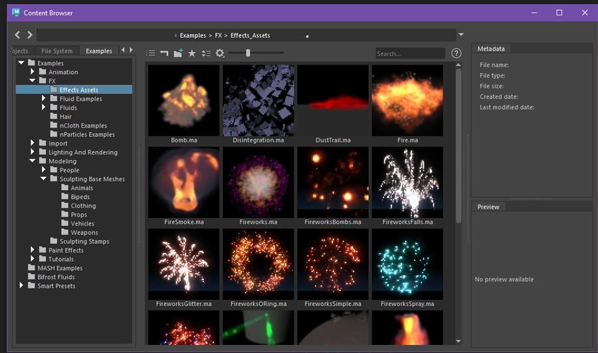This screenshot has width=598, height=353.
Task: Toggle list view icon in toolbar
Action: (151, 53)
